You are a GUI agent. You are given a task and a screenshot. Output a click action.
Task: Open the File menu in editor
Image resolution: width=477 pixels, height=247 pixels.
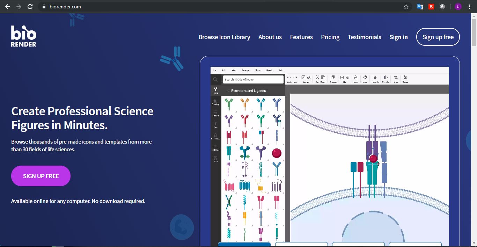point(215,70)
